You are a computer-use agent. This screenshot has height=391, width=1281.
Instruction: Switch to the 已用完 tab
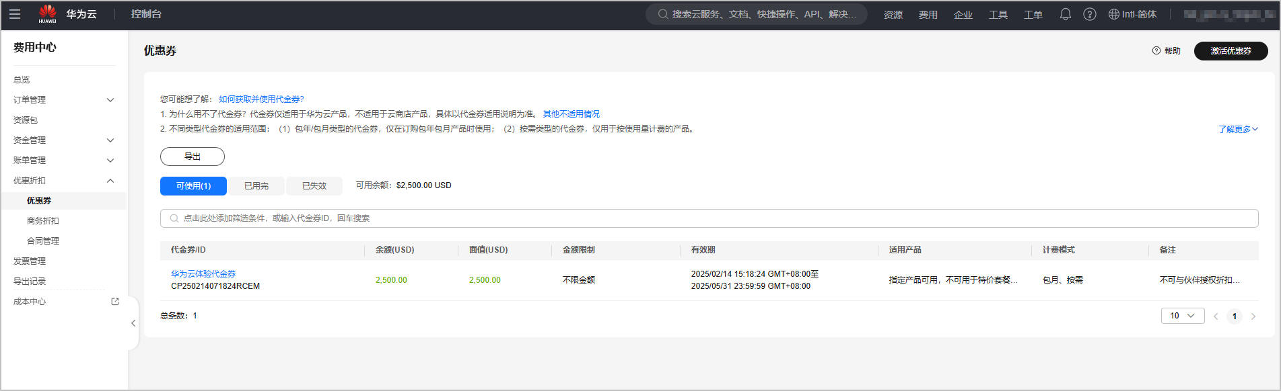click(256, 186)
